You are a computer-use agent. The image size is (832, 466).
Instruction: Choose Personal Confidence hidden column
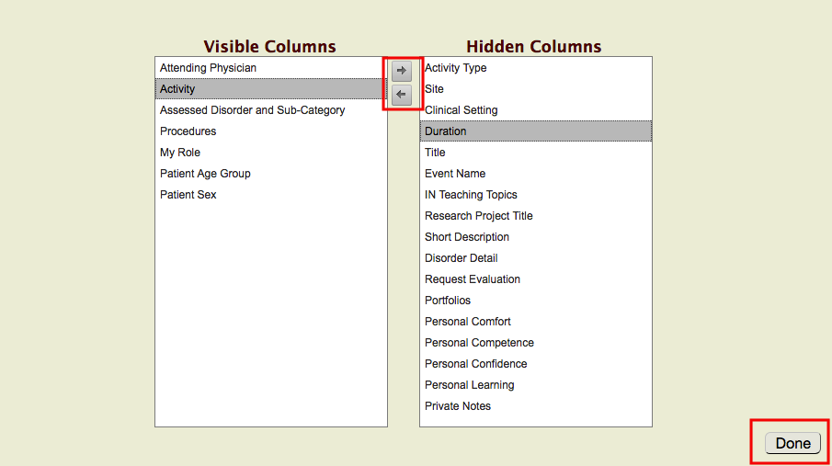[x=536, y=364]
